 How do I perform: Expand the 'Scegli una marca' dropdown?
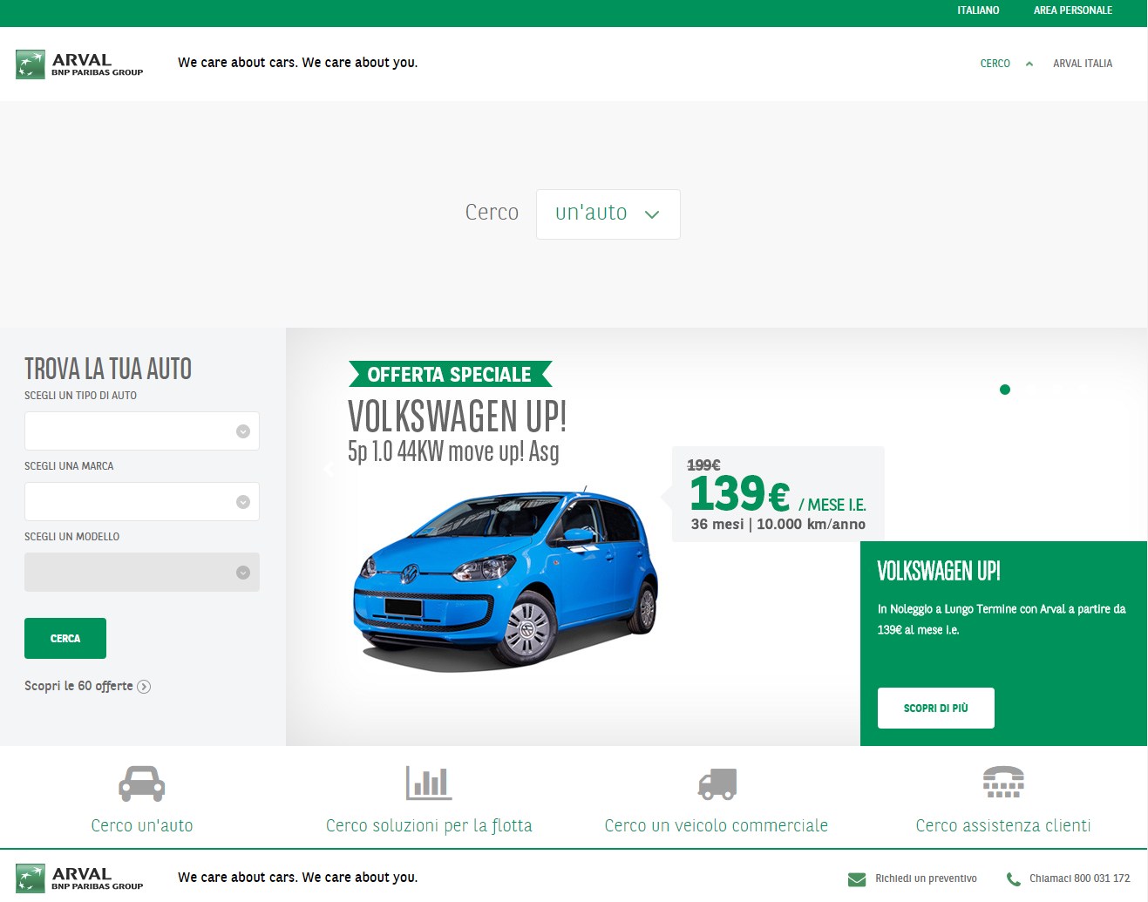point(142,502)
